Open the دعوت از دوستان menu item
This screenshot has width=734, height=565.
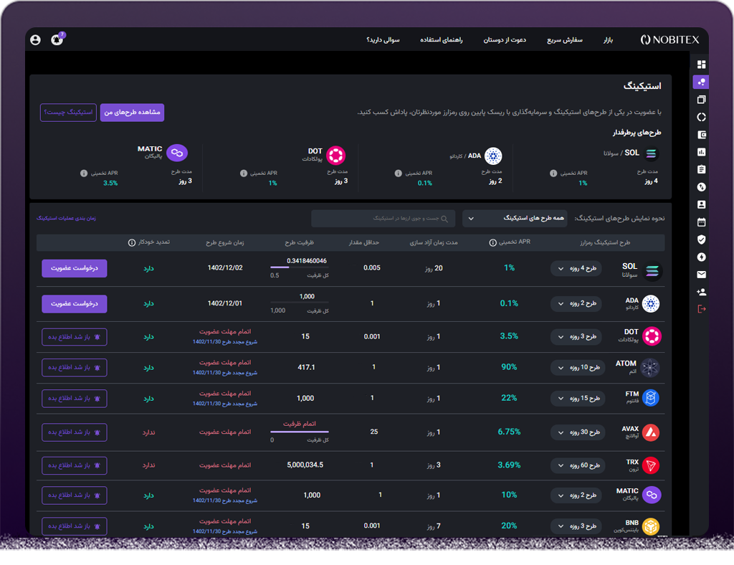coord(505,39)
